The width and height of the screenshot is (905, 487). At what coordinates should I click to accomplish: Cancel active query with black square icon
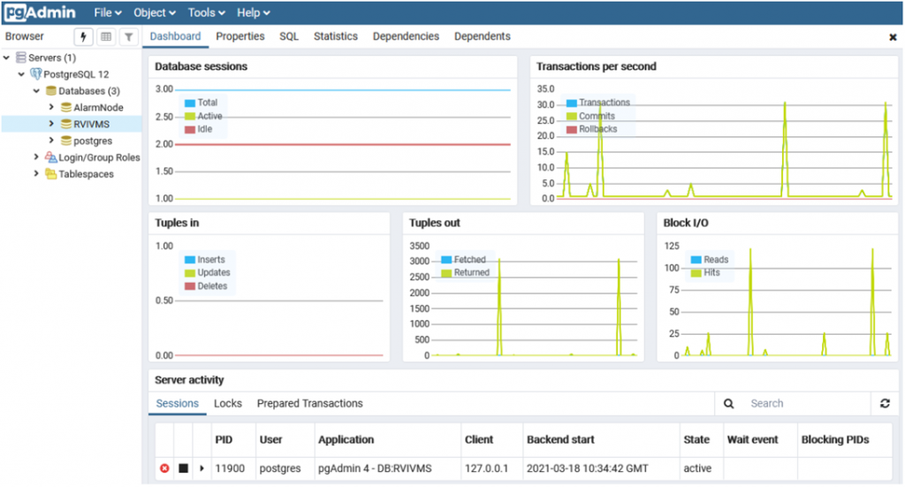(184, 468)
